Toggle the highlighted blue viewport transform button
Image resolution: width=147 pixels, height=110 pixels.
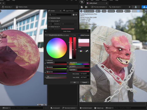tap(138, 11)
